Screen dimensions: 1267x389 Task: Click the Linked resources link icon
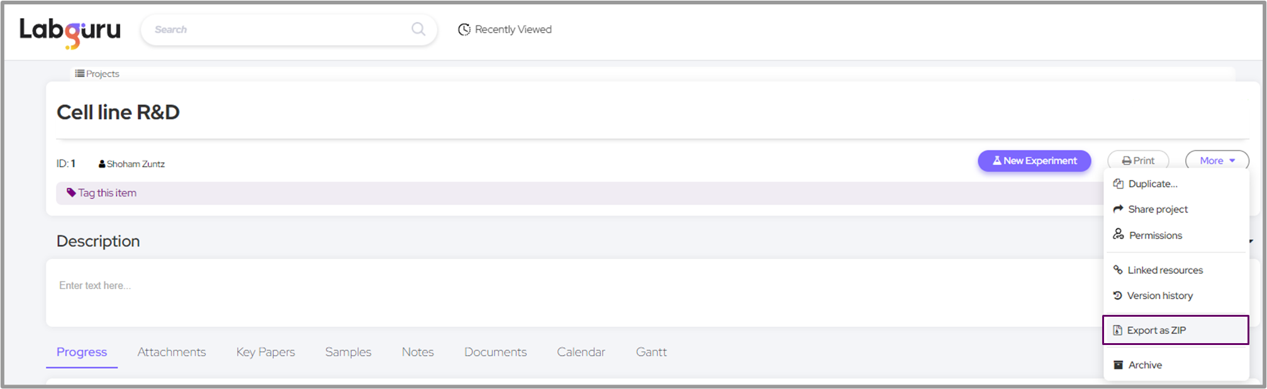[1118, 270]
